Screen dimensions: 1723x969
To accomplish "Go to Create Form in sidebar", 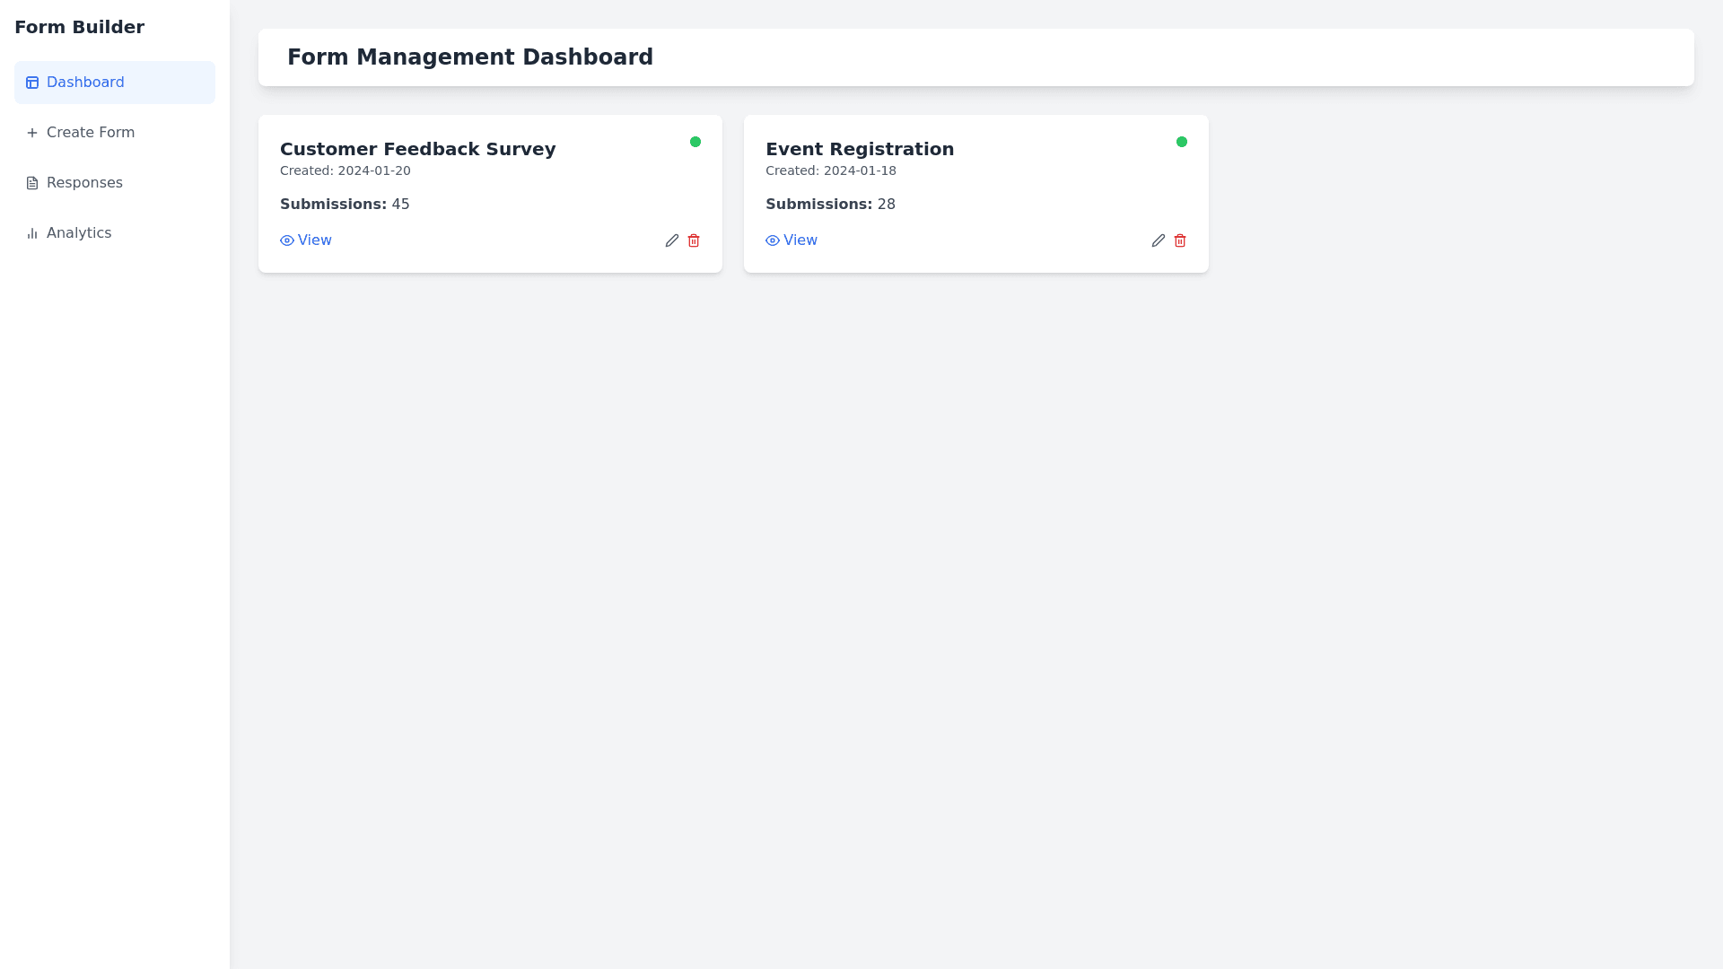I will coord(91,133).
